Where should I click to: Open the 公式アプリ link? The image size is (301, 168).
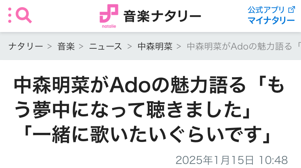tap(266, 10)
